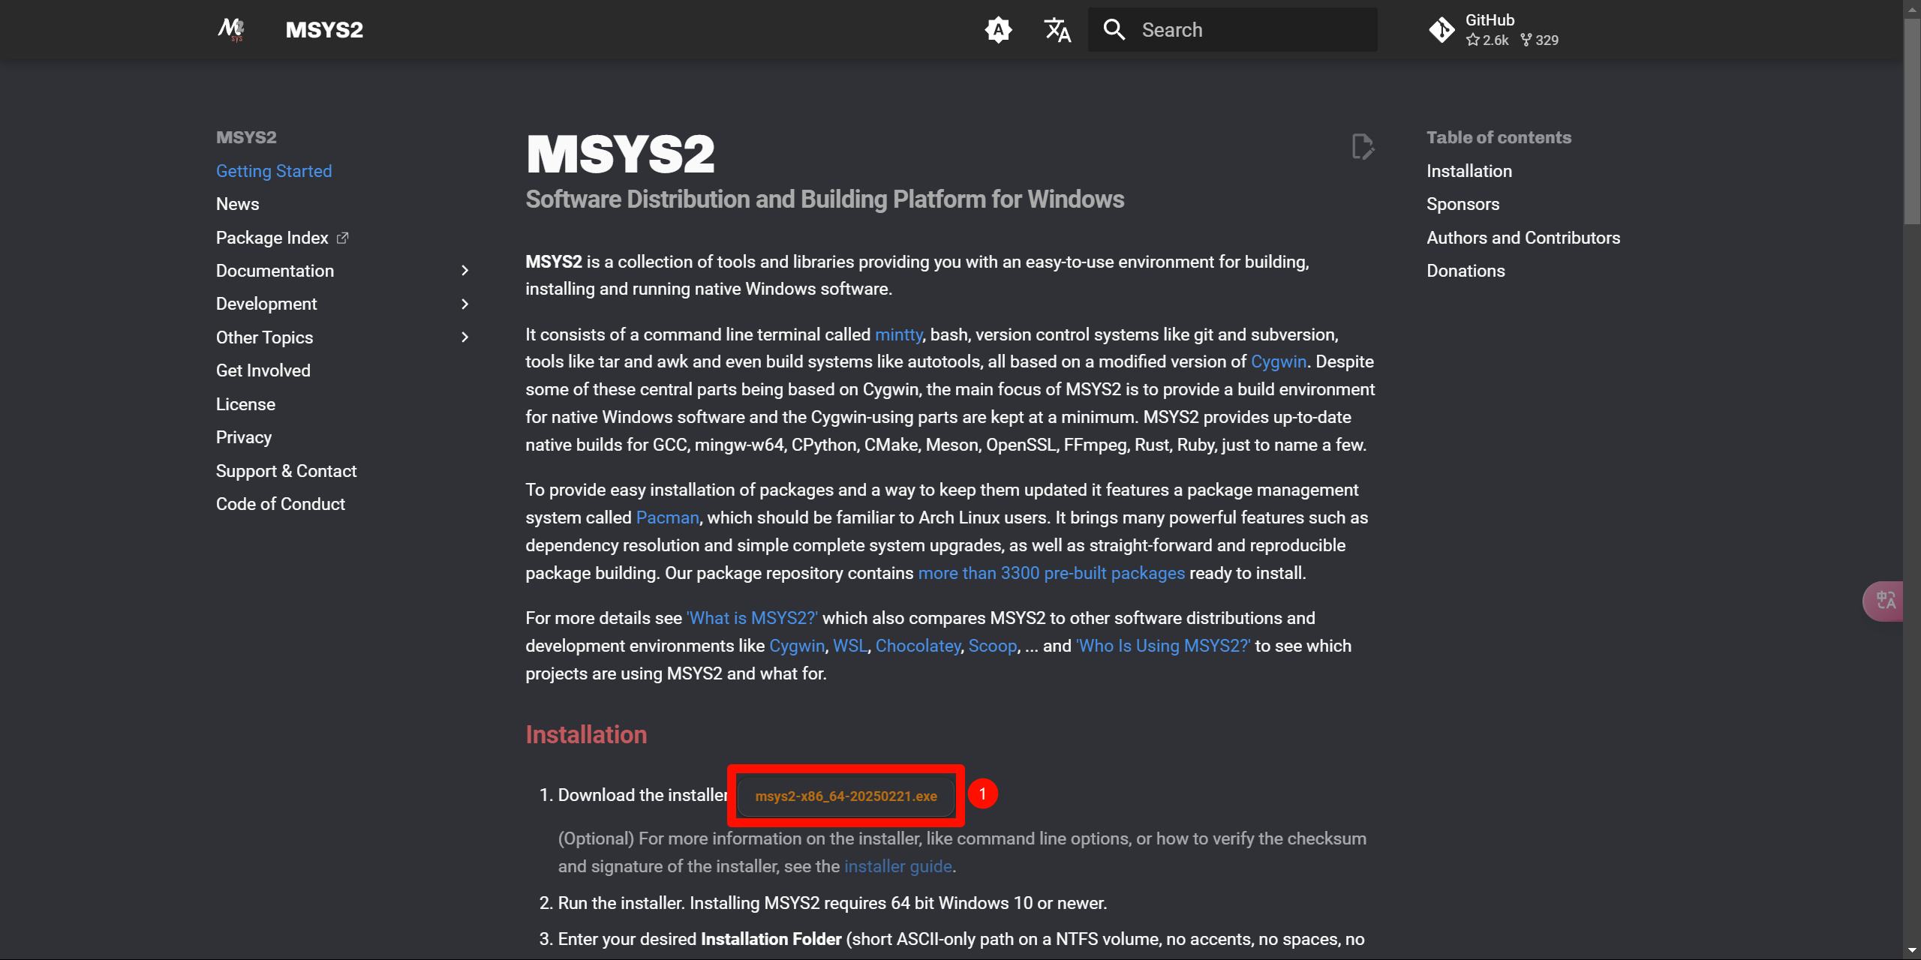Click the floating translate widget icon
1921x960 pixels.
pos(1885,601)
